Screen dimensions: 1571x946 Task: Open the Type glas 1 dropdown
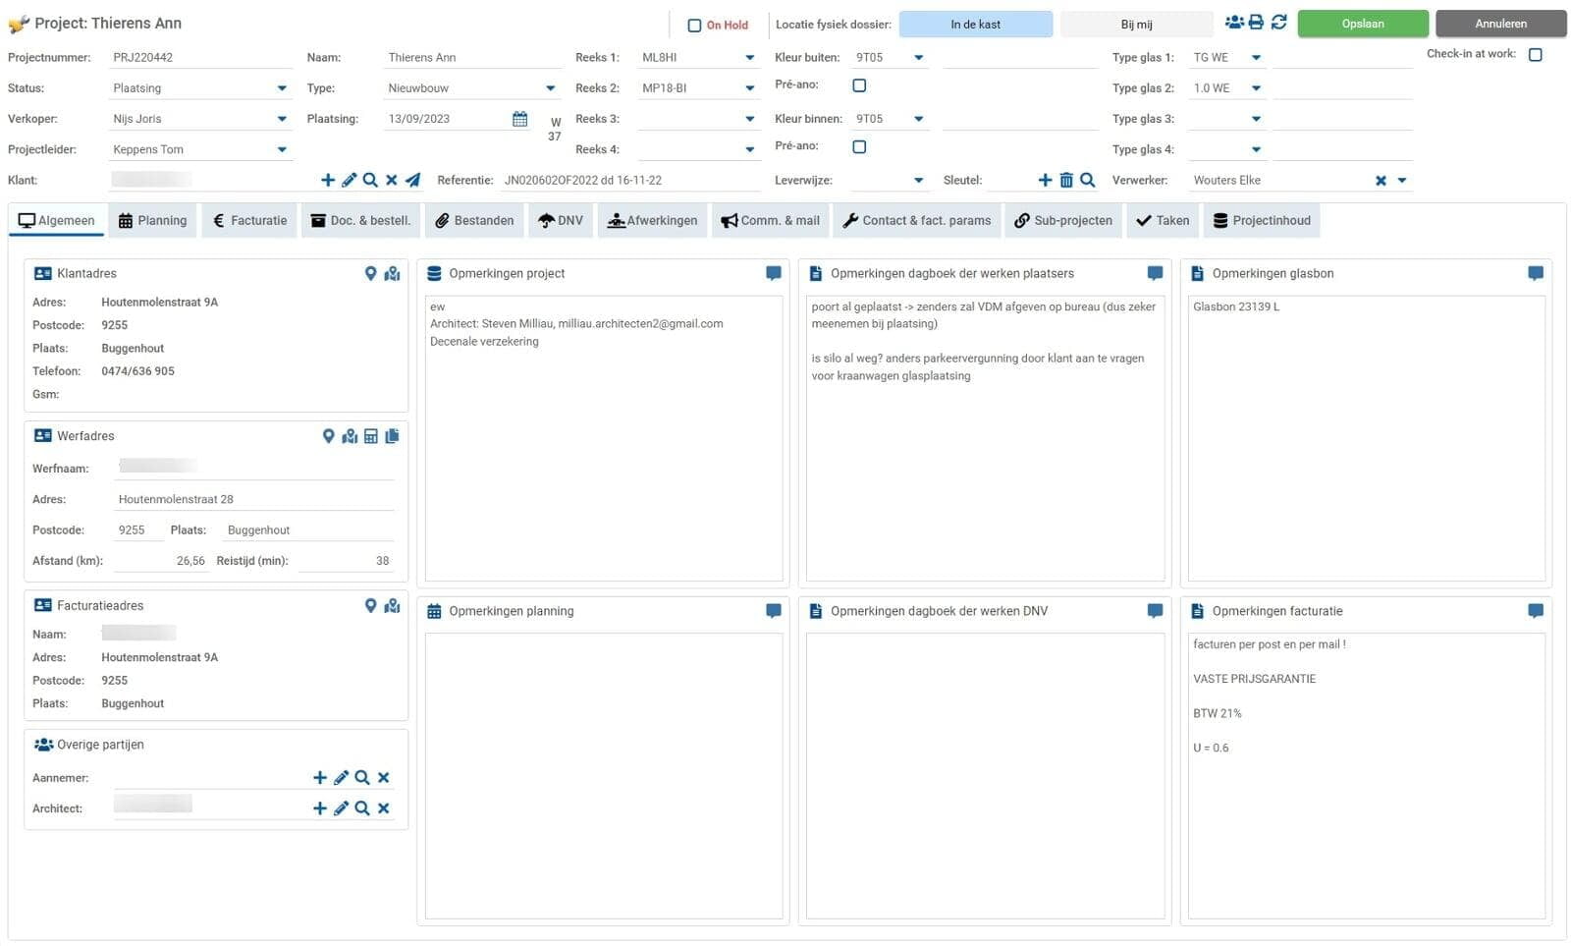click(x=1256, y=58)
